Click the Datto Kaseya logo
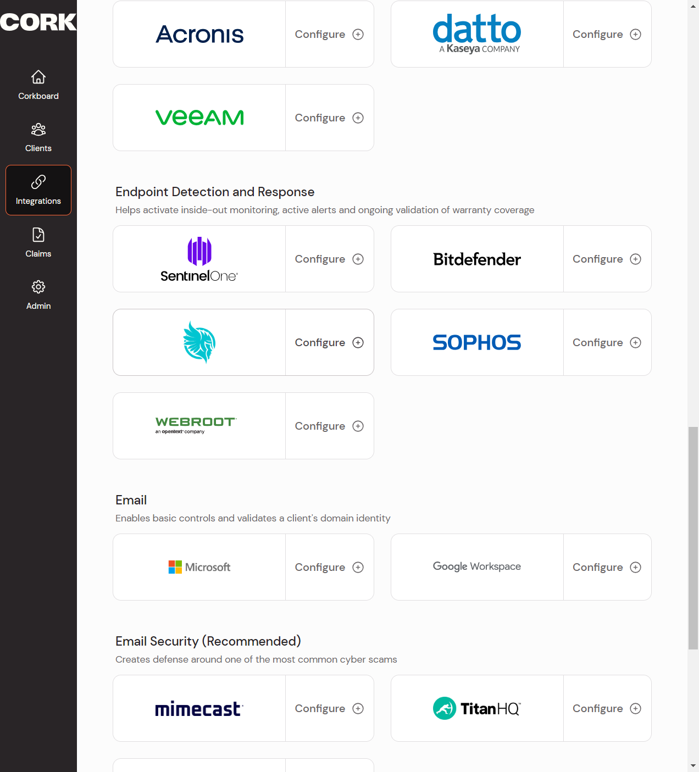Viewport: 699px width, 772px height. point(477,34)
